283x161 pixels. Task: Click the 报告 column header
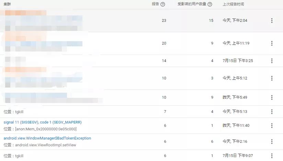click(155, 4)
